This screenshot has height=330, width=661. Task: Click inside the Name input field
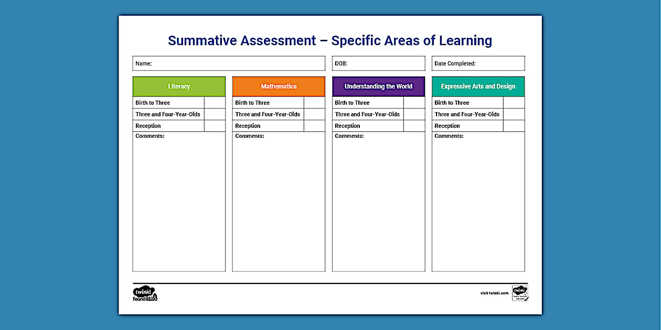[229, 63]
